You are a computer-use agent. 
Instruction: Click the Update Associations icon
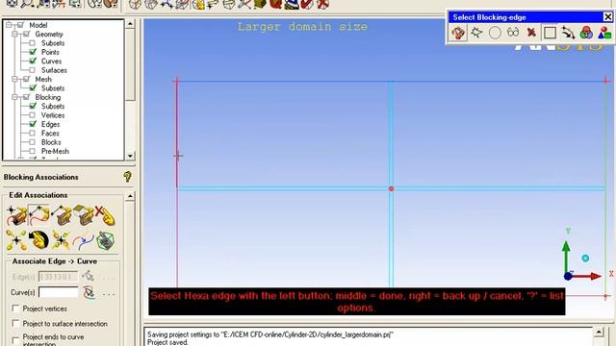(x=17, y=240)
